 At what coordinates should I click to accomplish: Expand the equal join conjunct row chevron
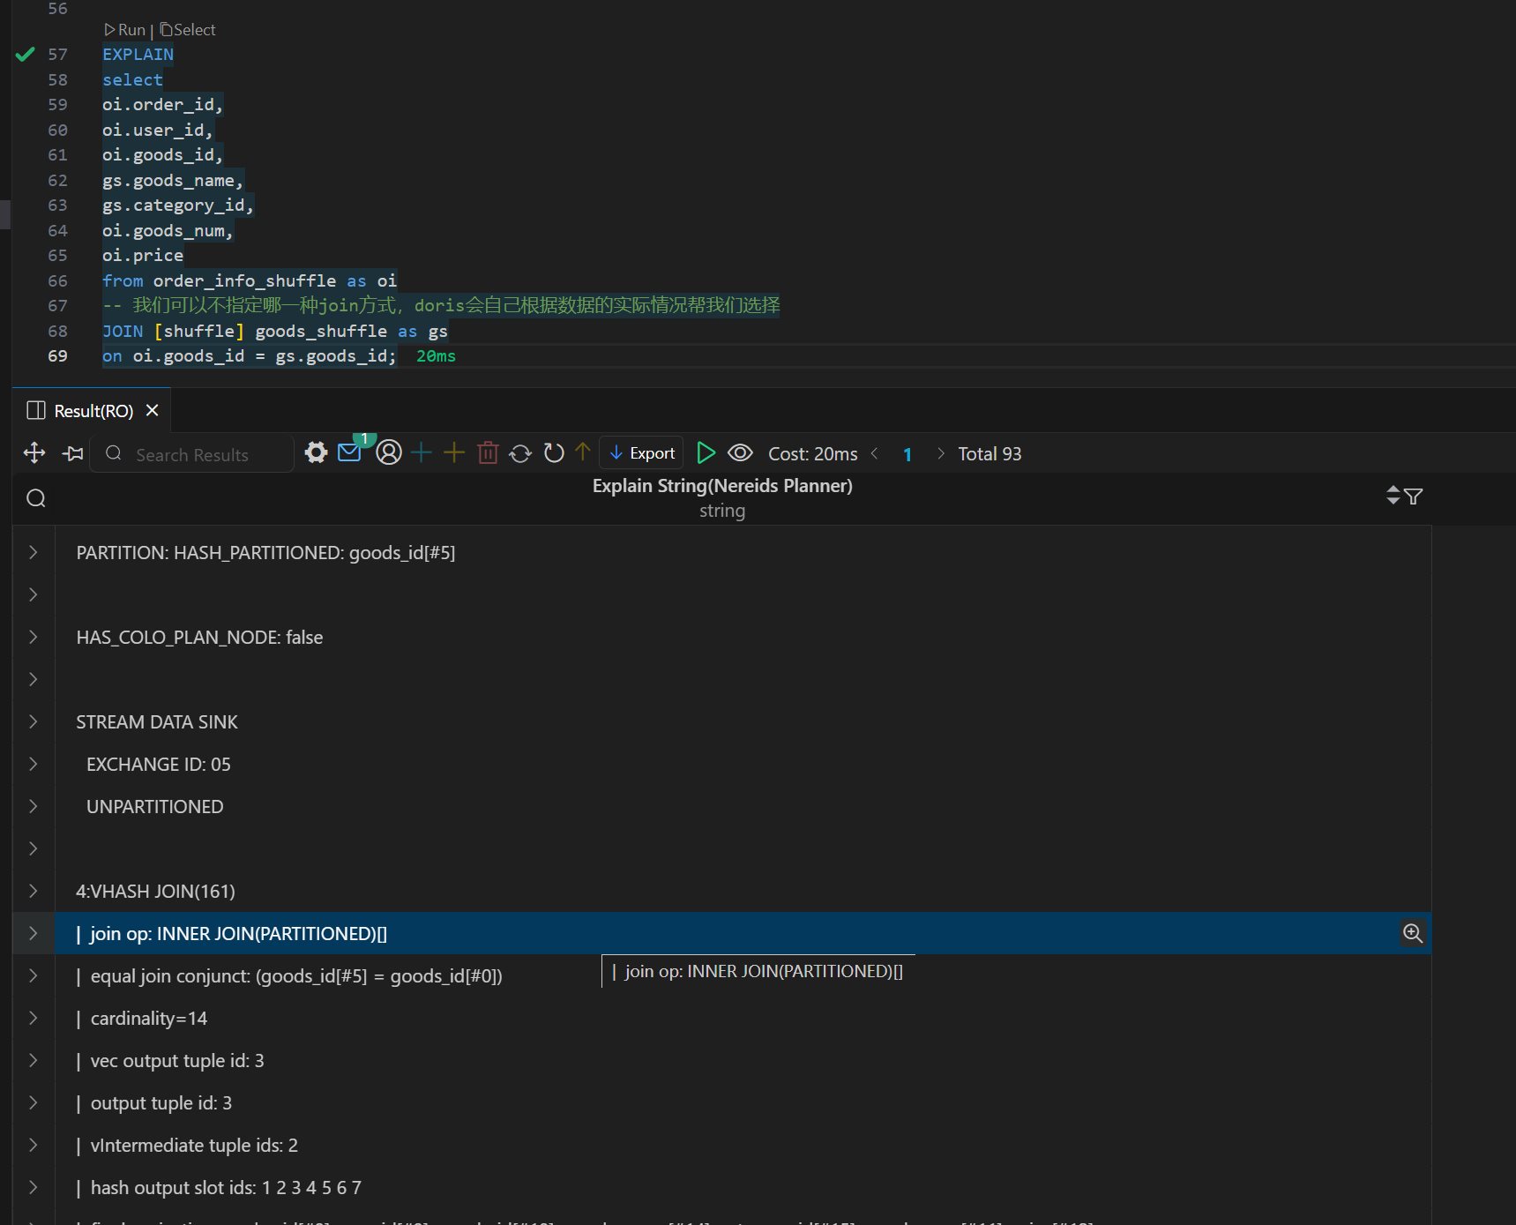34,975
